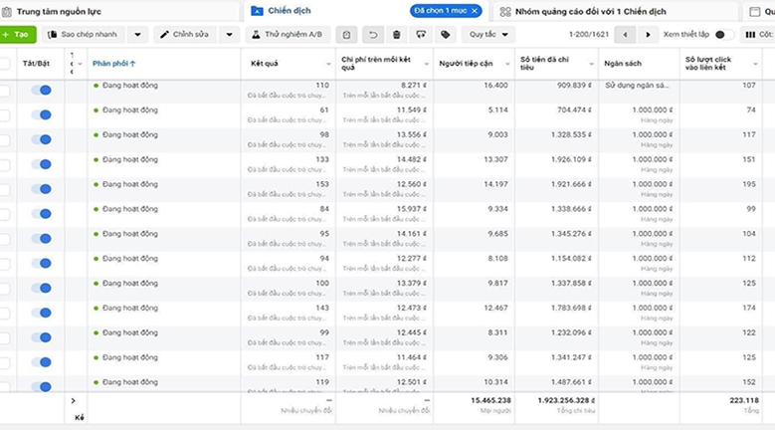Click the undo arrow icon

point(373,35)
